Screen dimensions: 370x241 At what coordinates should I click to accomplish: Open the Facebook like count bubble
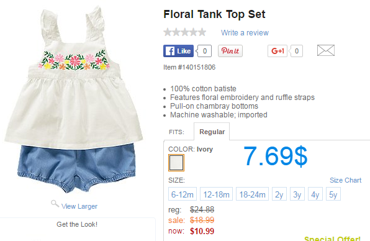pyautogui.click(x=204, y=51)
